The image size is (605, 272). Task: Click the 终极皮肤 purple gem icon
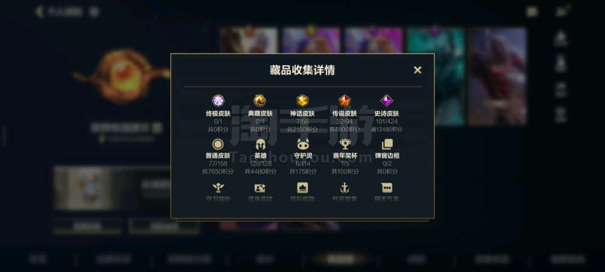point(218,101)
